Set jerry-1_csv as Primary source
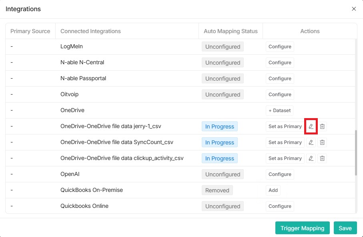The height and width of the screenshot is (237, 363). click(x=285, y=126)
